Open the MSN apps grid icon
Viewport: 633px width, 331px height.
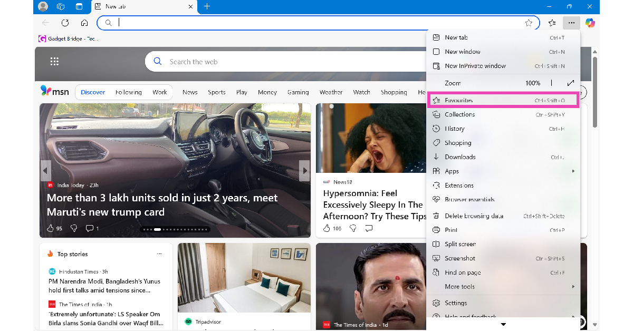click(54, 62)
